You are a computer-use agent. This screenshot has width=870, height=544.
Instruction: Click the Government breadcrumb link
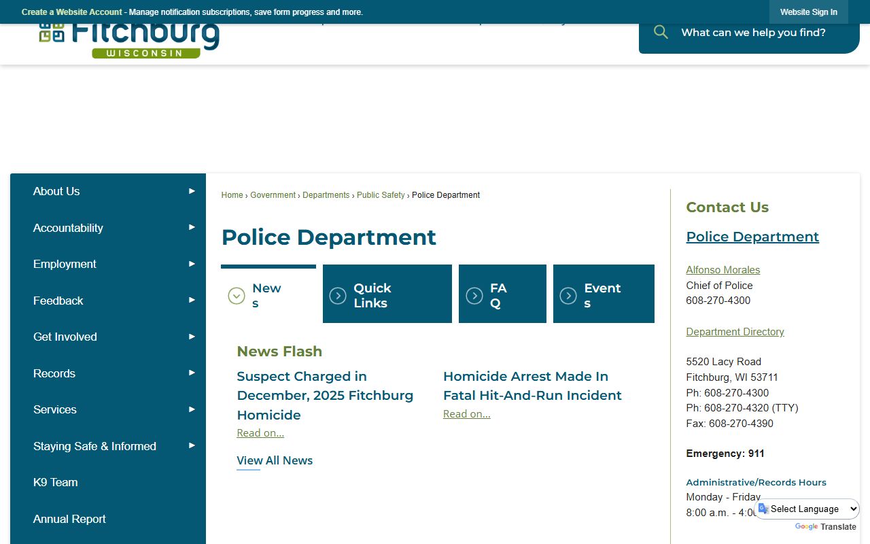point(273,195)
